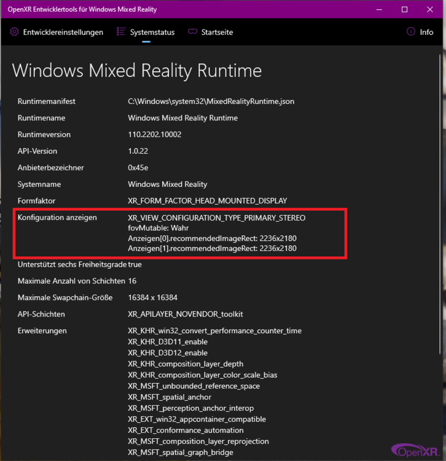
Task: Close the OpenXR Entwicklertools window
Action: (430, 9)
